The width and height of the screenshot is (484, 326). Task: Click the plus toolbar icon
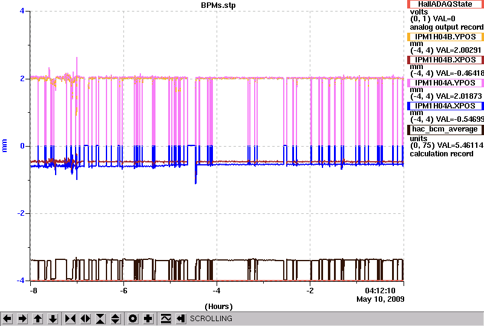[148, 319]
